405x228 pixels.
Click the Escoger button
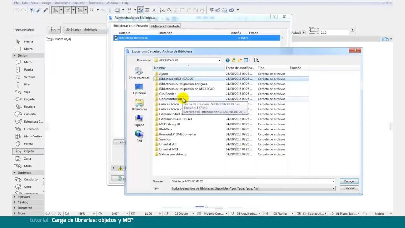(349, 181)
